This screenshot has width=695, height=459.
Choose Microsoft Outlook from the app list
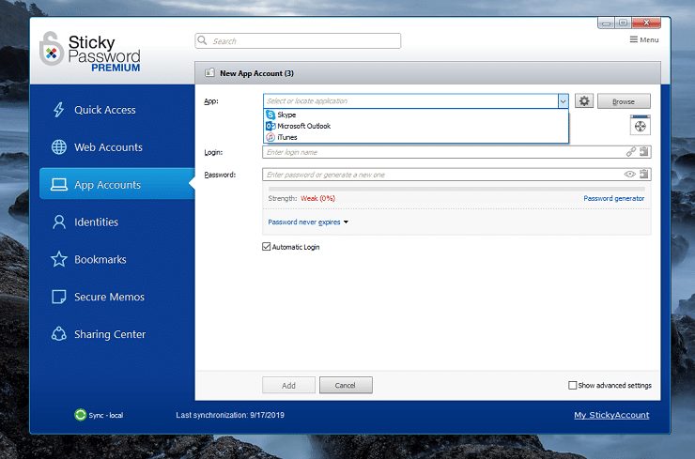pyautogui.click(x=303, y=126)
